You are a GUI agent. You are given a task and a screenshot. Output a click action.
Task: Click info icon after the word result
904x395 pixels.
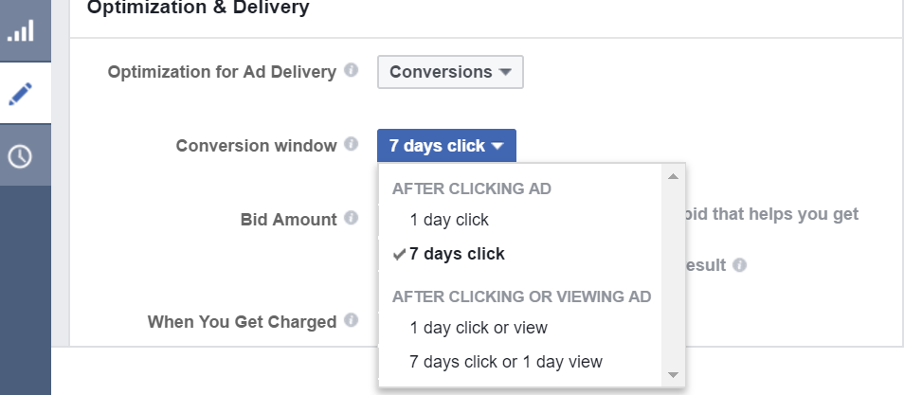[x=739, y=264]
